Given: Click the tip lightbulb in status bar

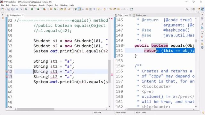Looking at the screenshot, I should pyautogui.click(x=203, y=113).
